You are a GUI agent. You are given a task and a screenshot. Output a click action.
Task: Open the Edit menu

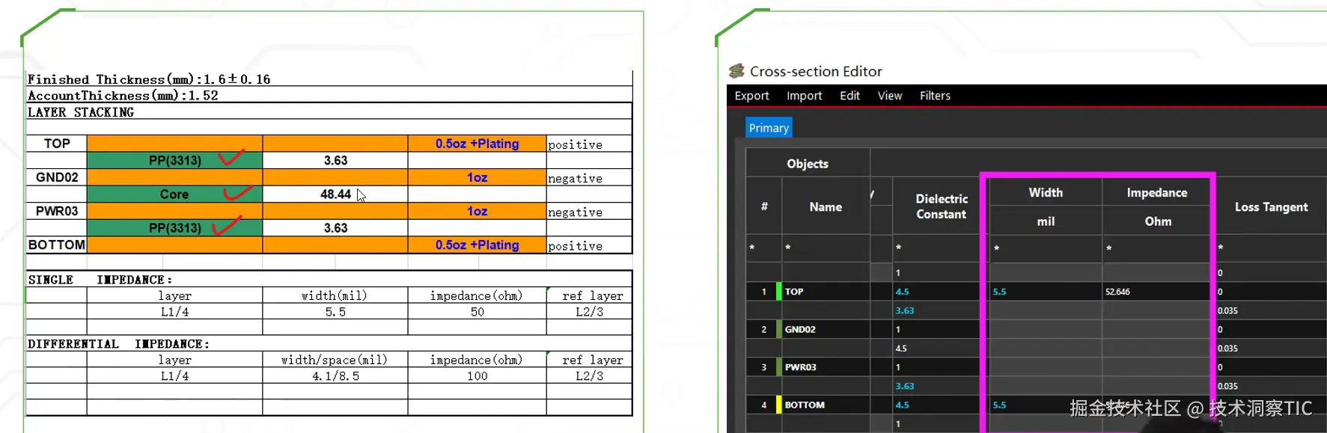pos(849,96)
